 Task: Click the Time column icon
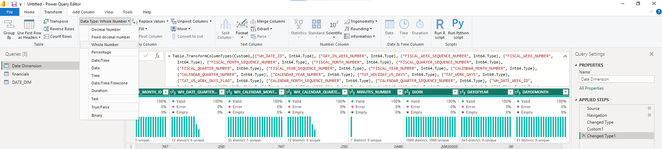(404, 24)
